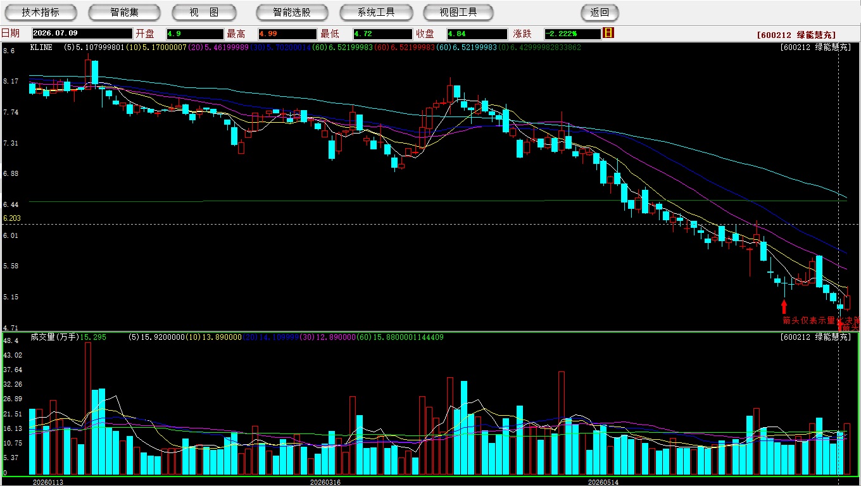Click the 涨跌 value -2.222%
This screenshot has height=486, width=861.
[x=572, y=34]
